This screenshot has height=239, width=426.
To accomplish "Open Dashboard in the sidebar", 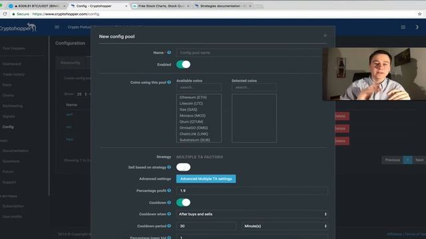I will [x=12, y=64].
